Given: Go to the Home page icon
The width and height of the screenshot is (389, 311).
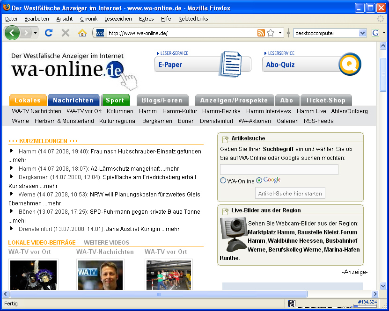Looking at the screenshot, I should click(82, 33).
